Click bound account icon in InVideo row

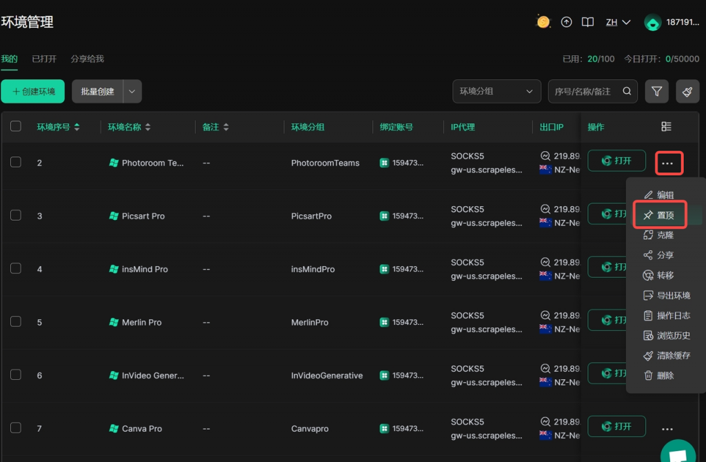[x=384, y=375]
